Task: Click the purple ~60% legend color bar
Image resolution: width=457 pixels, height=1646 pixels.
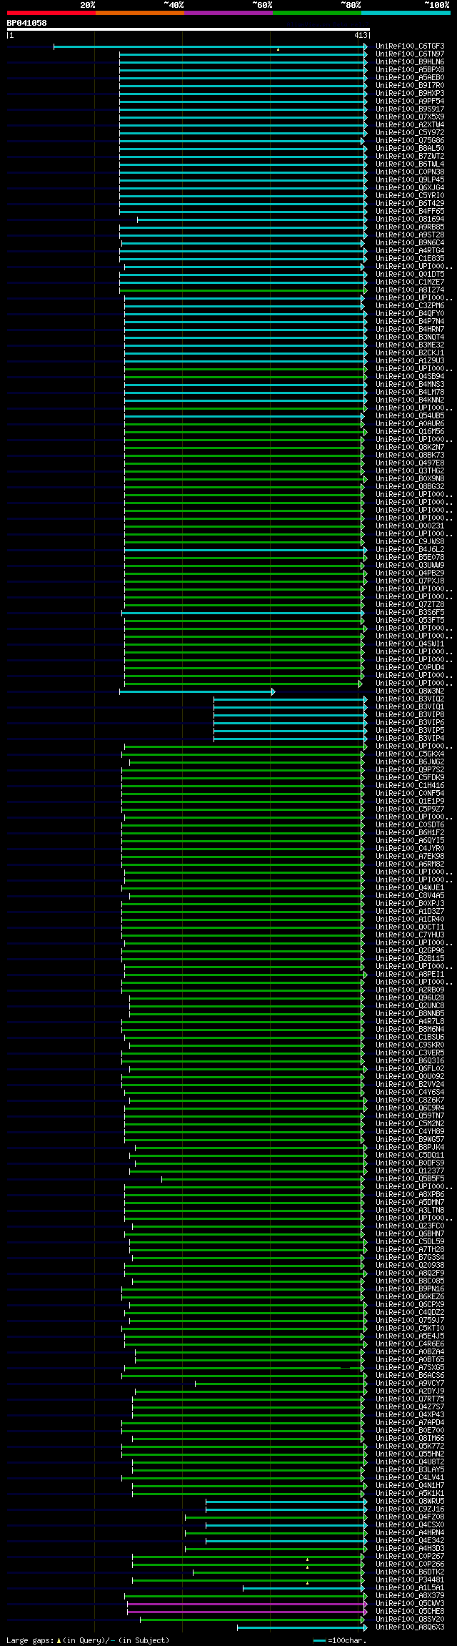Action: 228,13
